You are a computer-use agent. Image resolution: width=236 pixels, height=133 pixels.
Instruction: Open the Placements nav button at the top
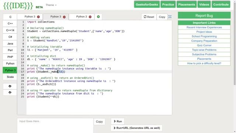pos(187,4)
